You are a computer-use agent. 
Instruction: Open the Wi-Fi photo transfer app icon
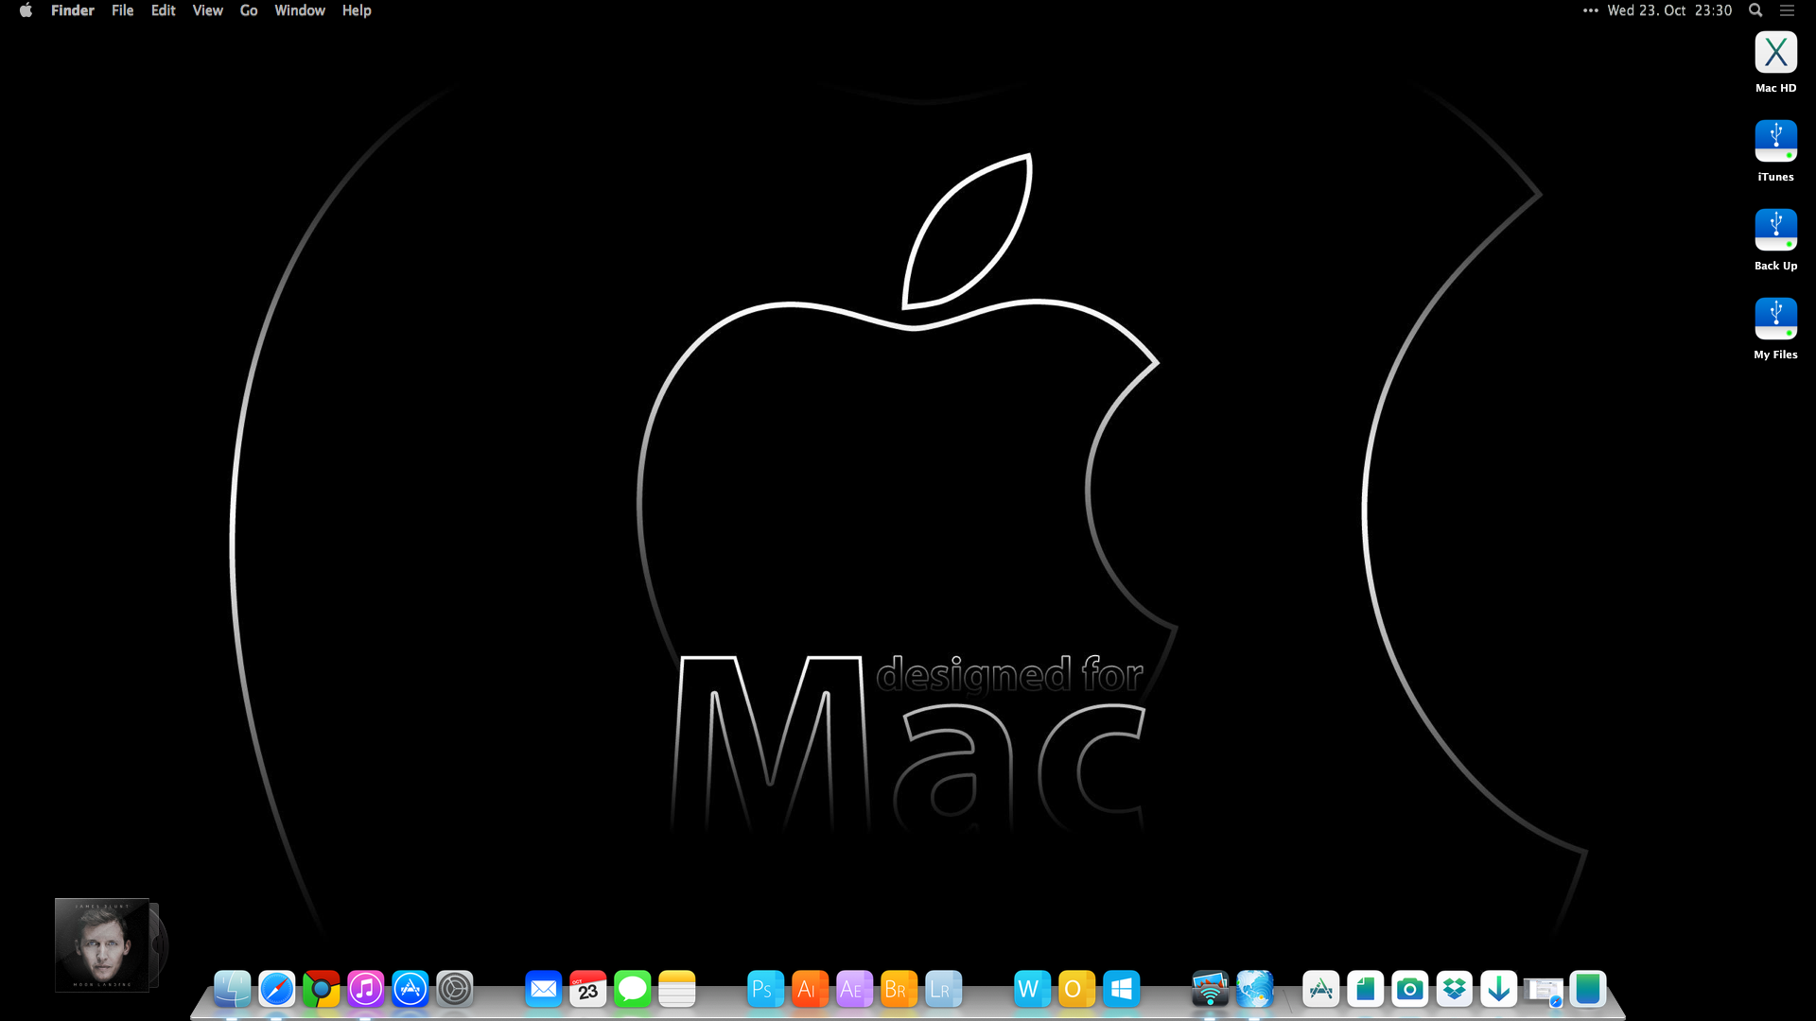tap(1211, 989)
